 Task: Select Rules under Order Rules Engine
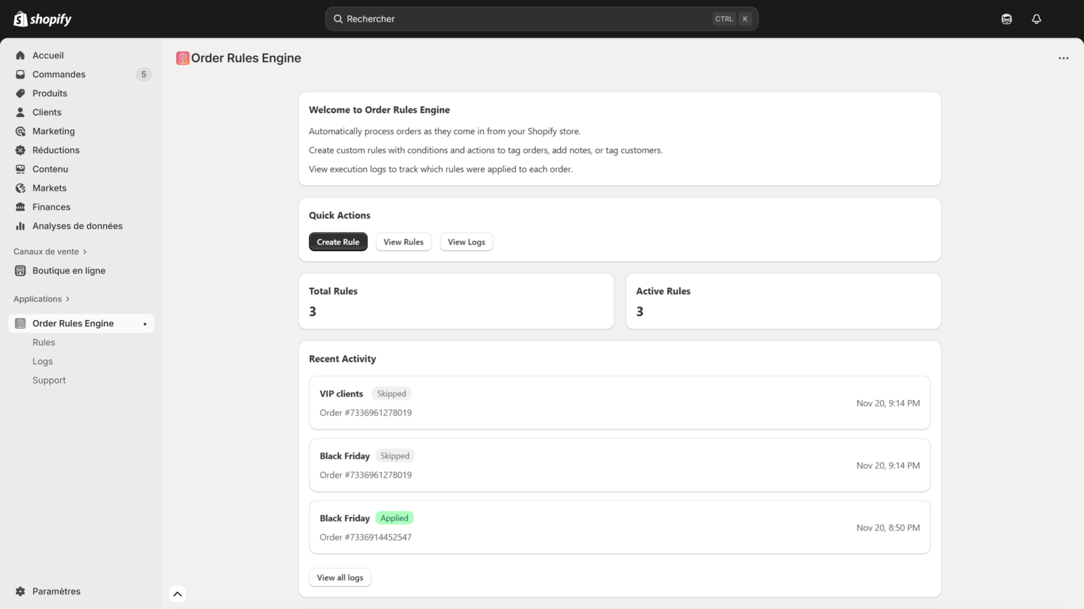(x=43, y=342)
